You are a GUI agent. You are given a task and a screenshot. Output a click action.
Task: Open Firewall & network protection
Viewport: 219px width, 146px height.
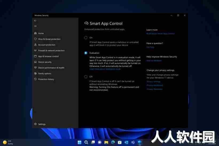click(x=49, y=50)
